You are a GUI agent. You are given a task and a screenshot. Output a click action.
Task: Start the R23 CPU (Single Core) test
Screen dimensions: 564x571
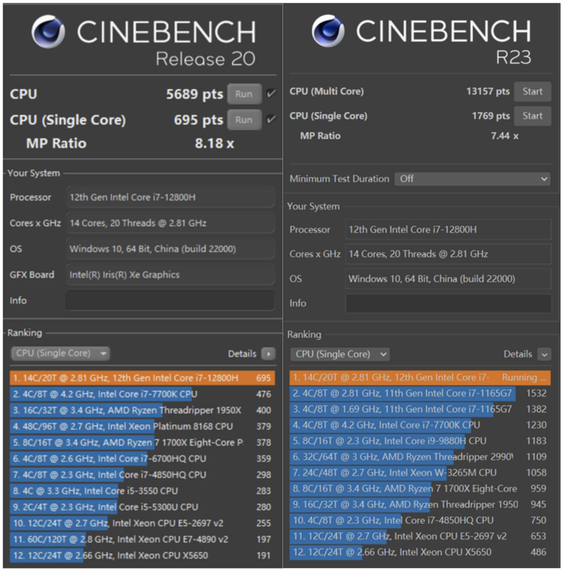532,116
